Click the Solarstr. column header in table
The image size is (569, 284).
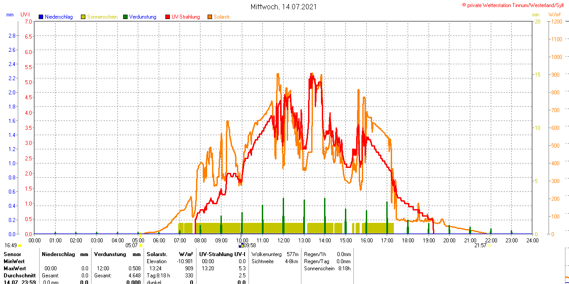click(x=157, y=254)
